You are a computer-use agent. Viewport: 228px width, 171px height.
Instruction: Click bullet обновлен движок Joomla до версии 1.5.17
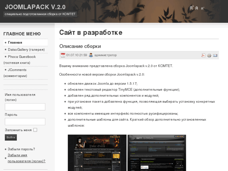click(102, 83)
